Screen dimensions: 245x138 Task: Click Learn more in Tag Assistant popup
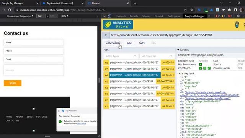coord(82,123)
